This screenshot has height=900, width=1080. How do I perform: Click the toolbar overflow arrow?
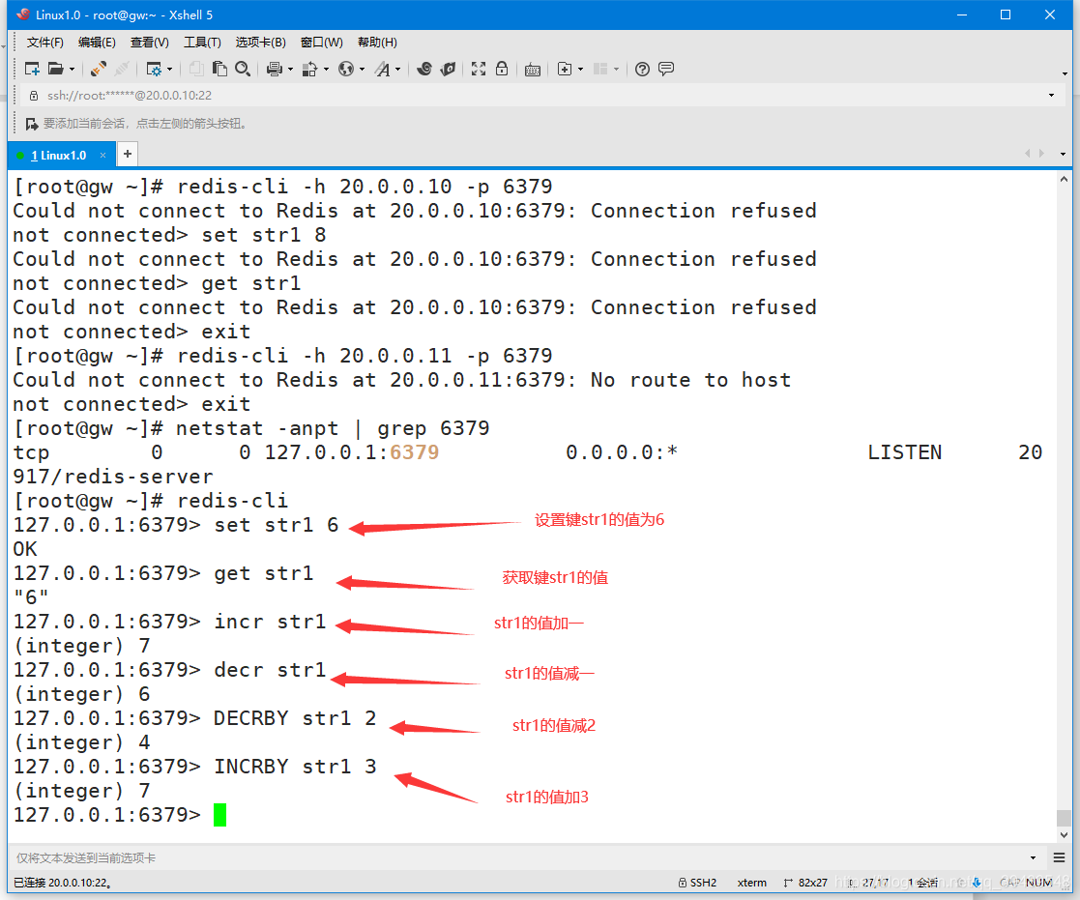point(1065,73)
